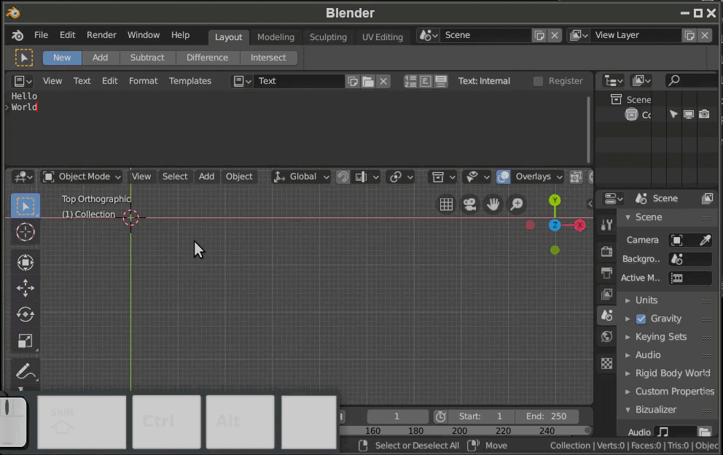Toggle Collection render visibility camera icon
723x455 pixels.
click(x=704, y=114)
